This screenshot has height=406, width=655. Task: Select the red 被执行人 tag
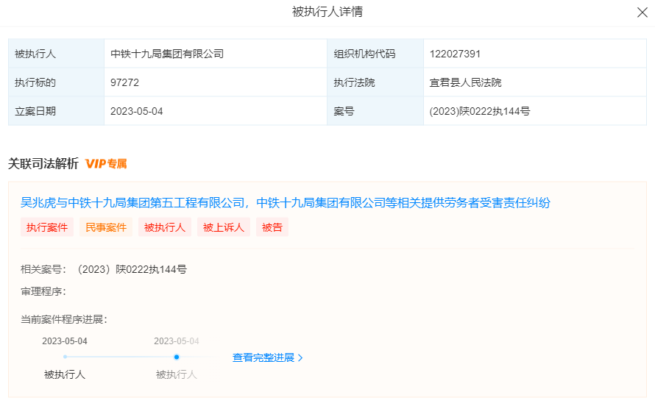click(165, 227)
